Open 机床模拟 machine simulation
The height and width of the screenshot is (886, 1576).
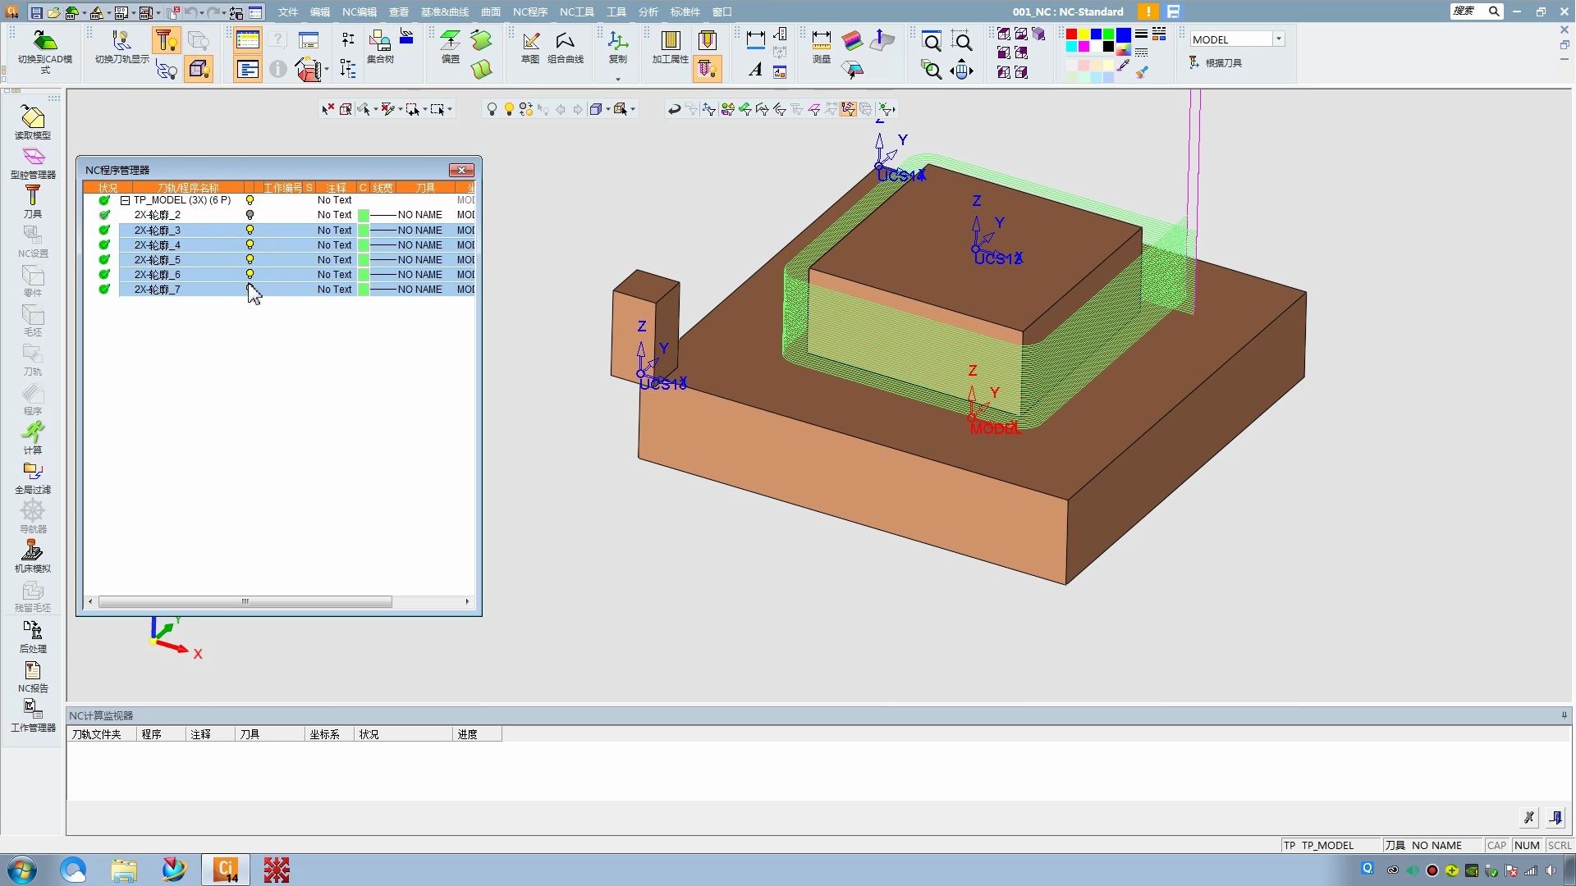tap(32, 555)
